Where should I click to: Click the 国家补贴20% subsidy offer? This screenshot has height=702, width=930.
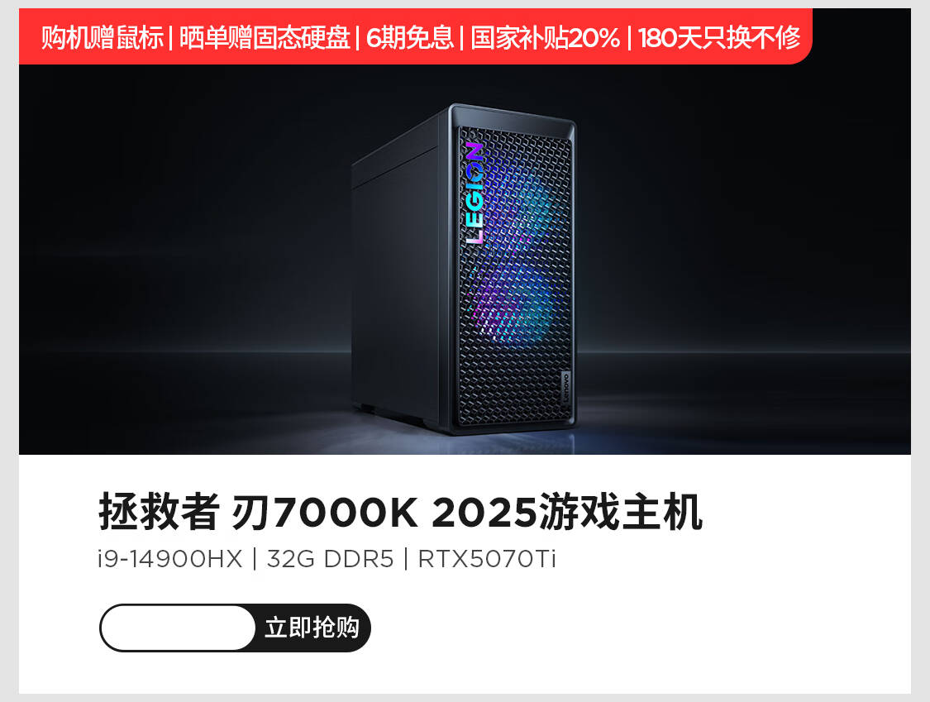(x=546, y=38)
